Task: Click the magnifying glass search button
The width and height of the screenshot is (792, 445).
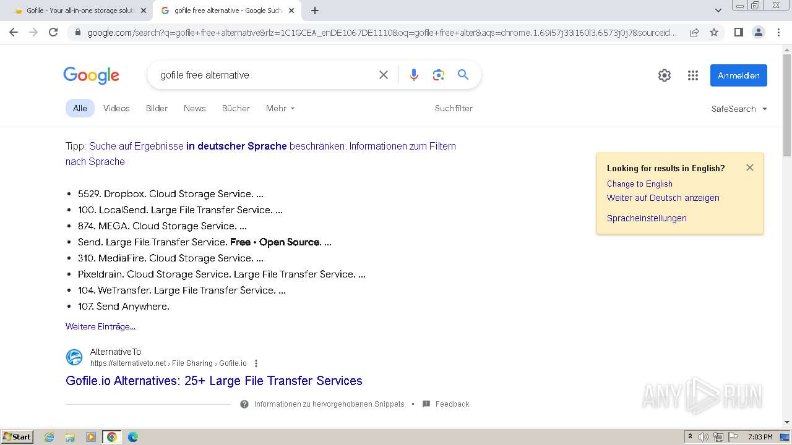Action: [463, 75]
